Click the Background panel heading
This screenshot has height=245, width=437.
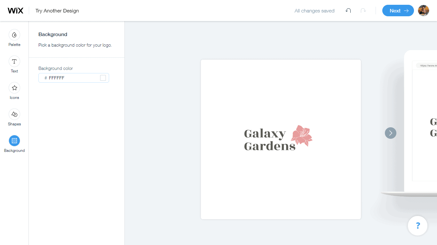pyautogui.click(x=53, y=34)
